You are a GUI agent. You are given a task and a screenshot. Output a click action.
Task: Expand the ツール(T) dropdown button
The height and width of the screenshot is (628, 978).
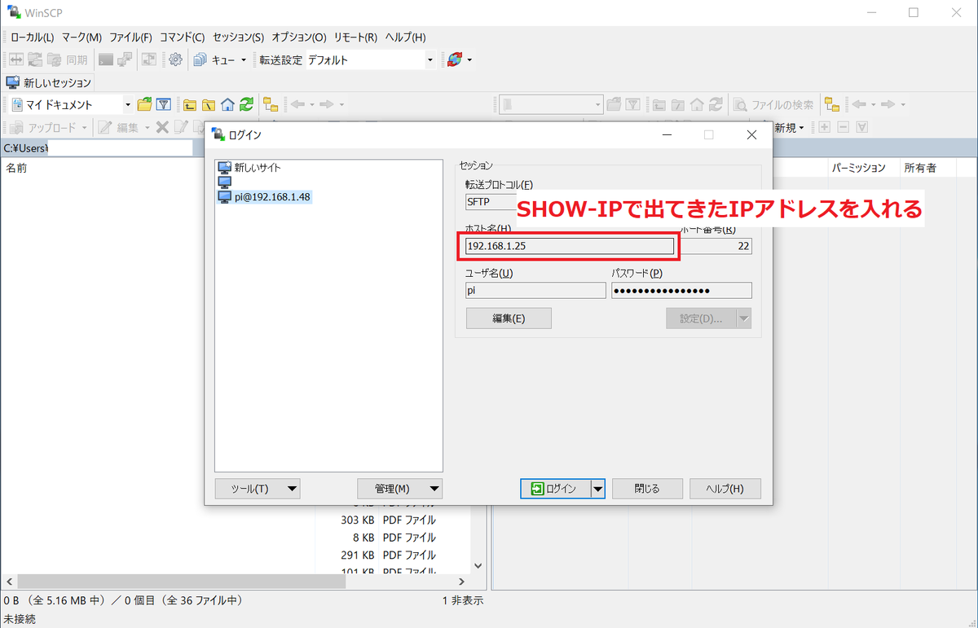(257, 489)
